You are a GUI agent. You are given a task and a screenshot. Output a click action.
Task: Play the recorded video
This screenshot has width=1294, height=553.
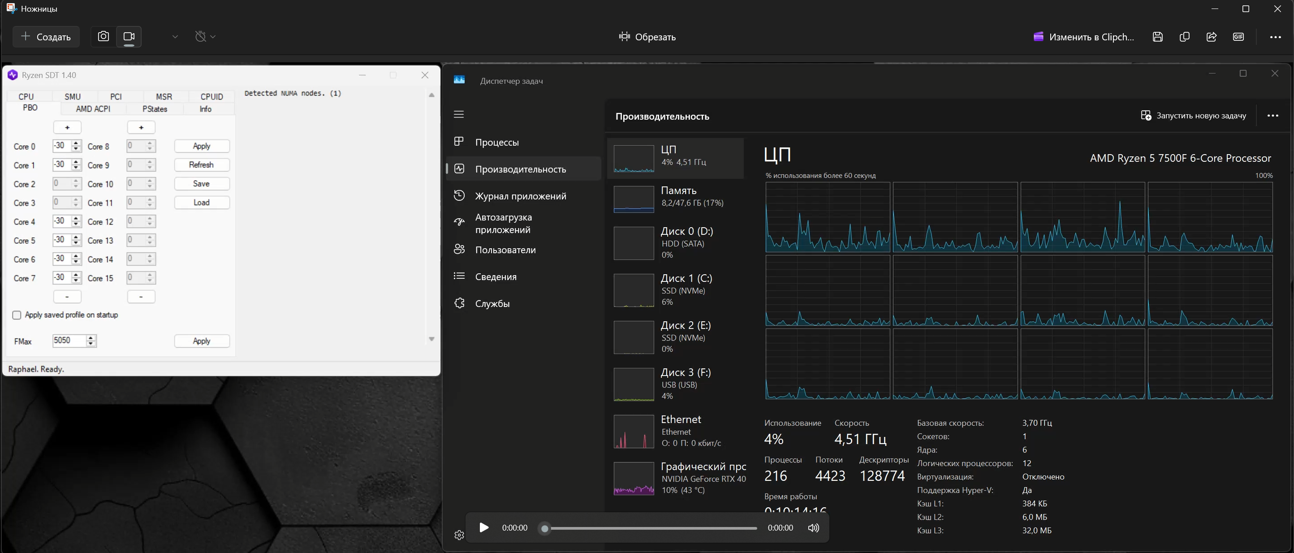tap(484, 527)
